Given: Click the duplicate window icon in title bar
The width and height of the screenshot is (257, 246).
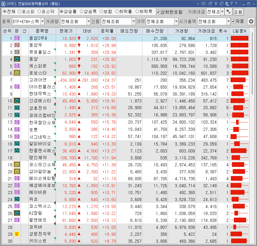Looking at the screenshot, I should [x=222, y=4].
